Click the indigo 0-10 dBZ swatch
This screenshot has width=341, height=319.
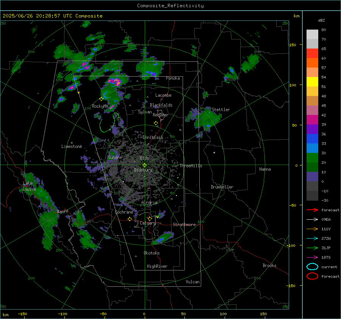(312, 177)
